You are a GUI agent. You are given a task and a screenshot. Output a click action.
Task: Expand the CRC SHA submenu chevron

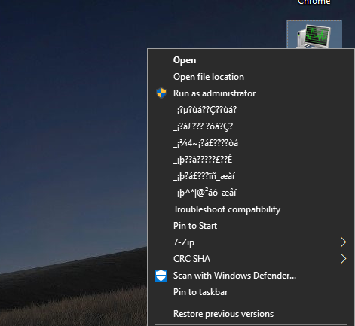coord(344,259)
